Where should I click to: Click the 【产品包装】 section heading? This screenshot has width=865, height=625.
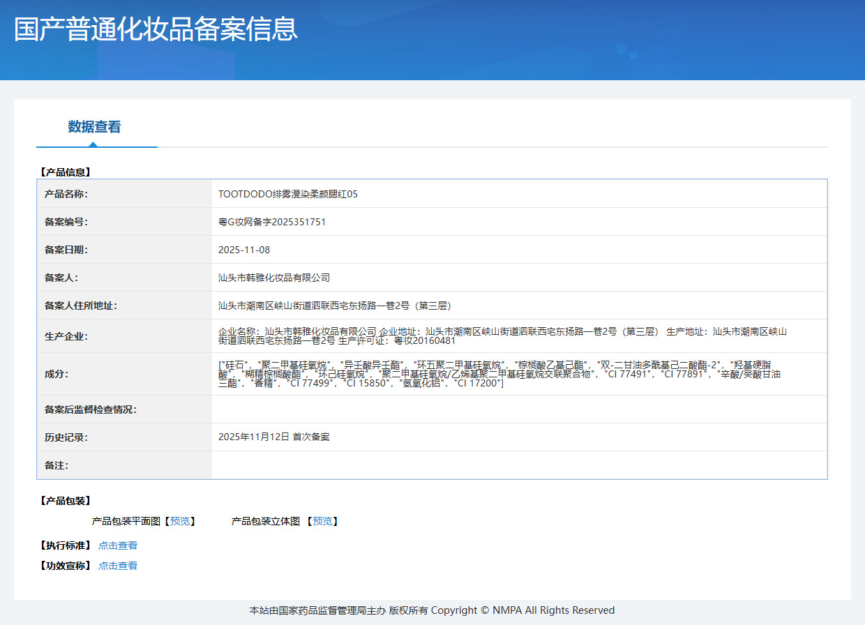pyautogui.click(x=65, y=501)
